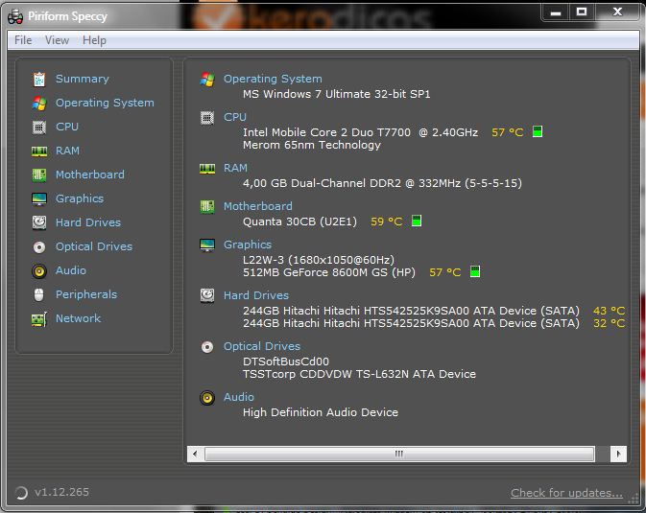The image size is (646, 513).
Task: Click the Check for updates link
Action: coord(566,493)
